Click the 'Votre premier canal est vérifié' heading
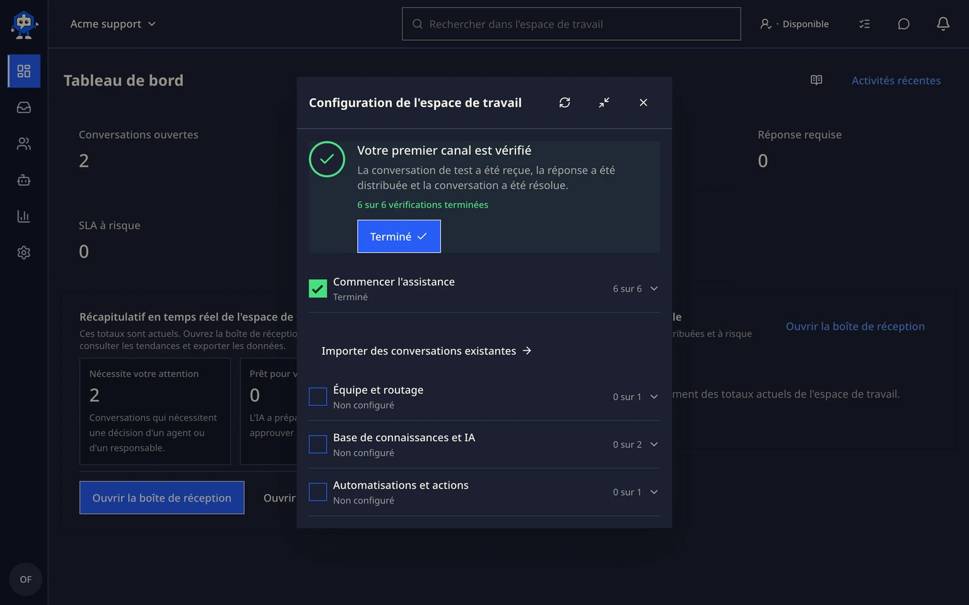The image size is (969, 605). [x=444, y=151]
